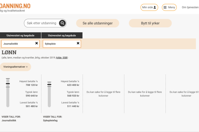This screenshot has width=199, height=132.
Task: Open the Meny hamburger menu
Action: pos(169,7)
